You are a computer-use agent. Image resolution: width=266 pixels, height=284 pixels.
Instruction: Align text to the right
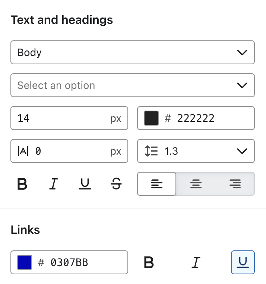(x=235, y=184)
